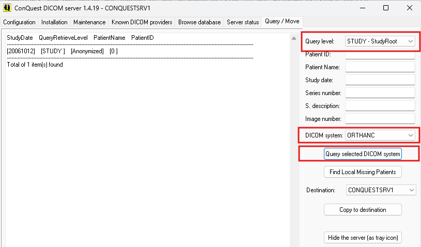Focus the Image number field
Image resolution: width=421 pixels, height=247 pixels.
click(x=380, y=119)
